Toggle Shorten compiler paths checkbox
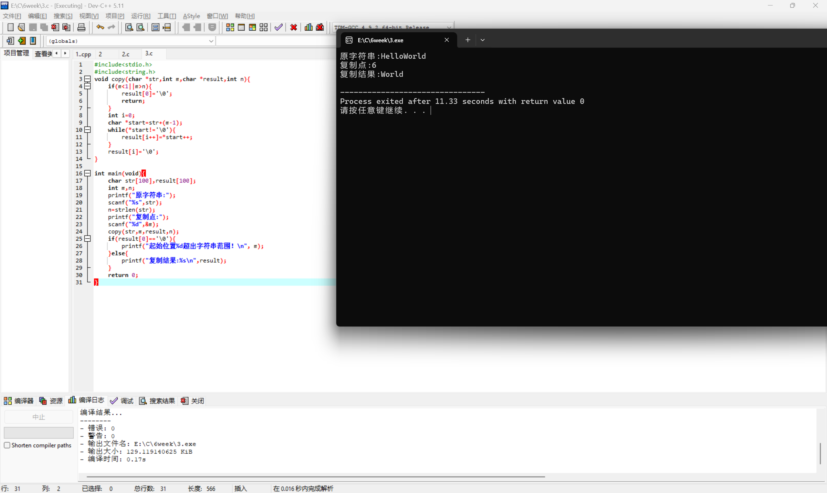This screenshot has width=827, height=493. [7, 445]
